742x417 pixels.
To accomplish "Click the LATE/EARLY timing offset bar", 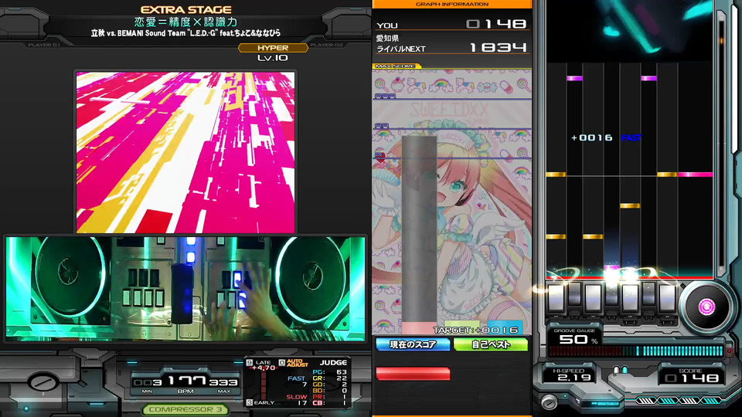I will click(x=264, y=384).
